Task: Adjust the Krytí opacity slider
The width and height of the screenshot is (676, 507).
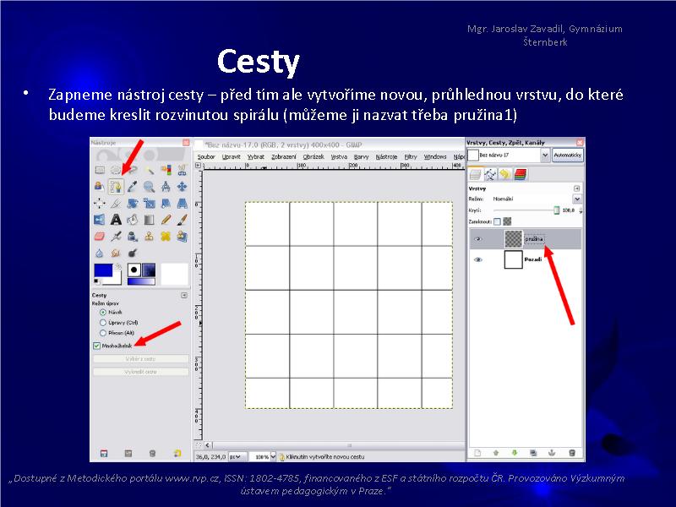Action: (x=526, y=210)
